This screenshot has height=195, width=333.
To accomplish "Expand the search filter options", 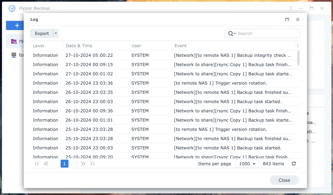I will tap(234, 33).
